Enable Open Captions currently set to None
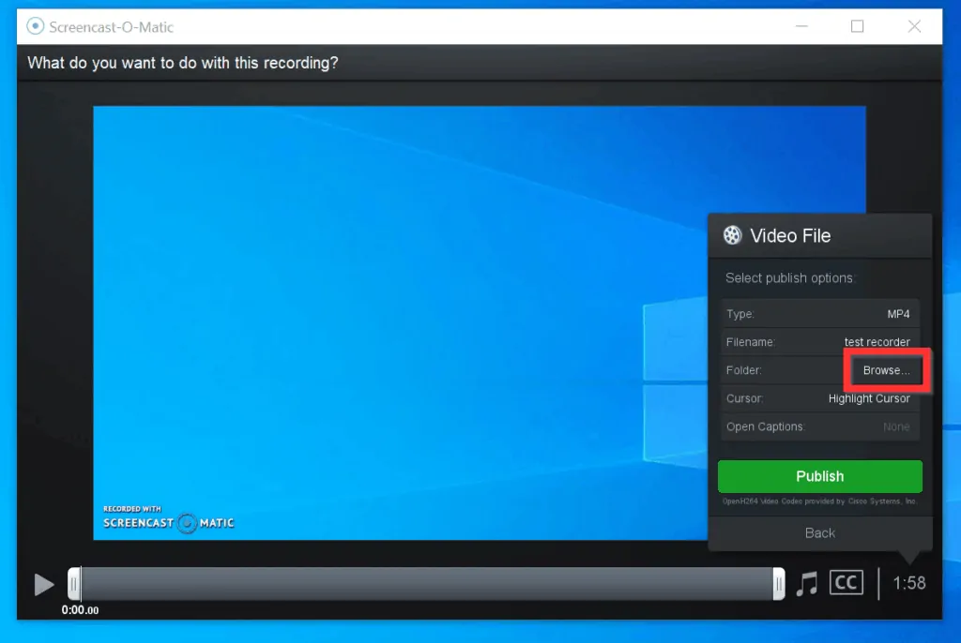961x643 pixels. click(x=896, y=426)
